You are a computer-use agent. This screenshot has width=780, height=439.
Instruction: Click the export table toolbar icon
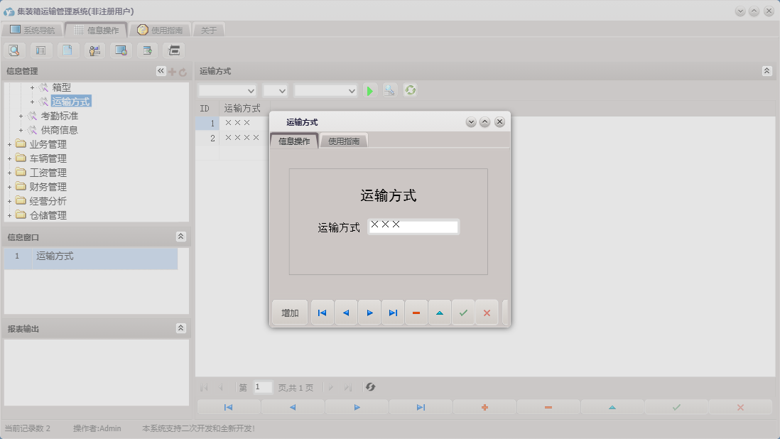[x=147, y=50]
